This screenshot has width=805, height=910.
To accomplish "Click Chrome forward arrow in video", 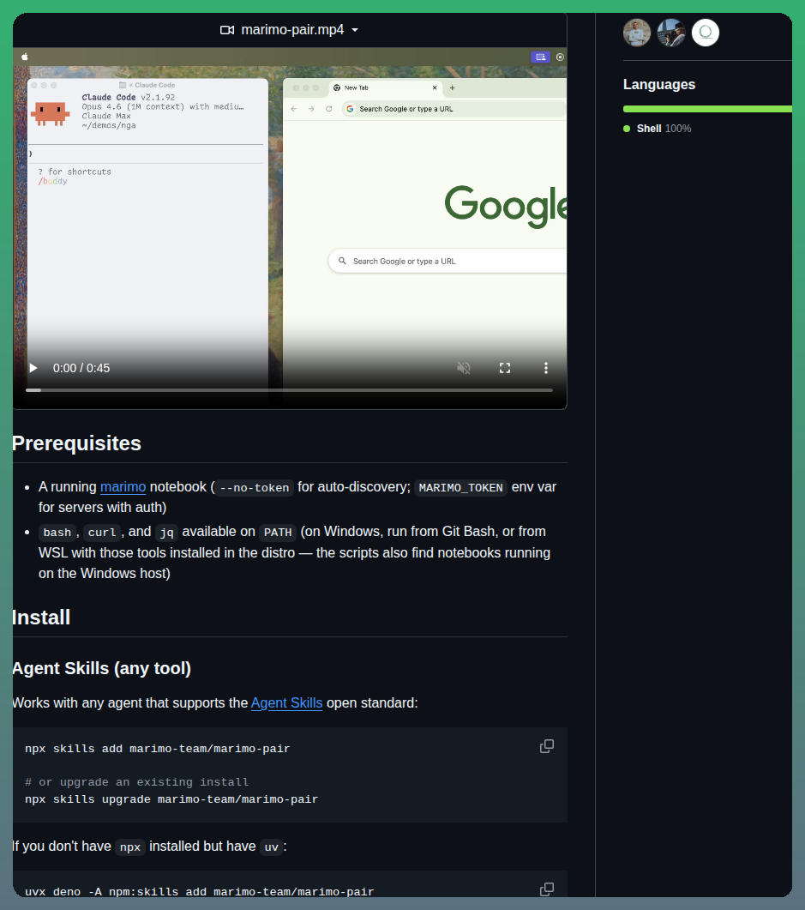I will pos(311,109).
